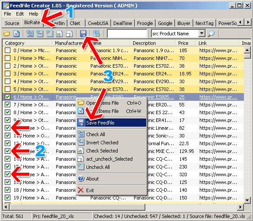This screenshot has width=253, height=221.
Task: Switch to the CwebUSA tab
Action: point(98,23)
